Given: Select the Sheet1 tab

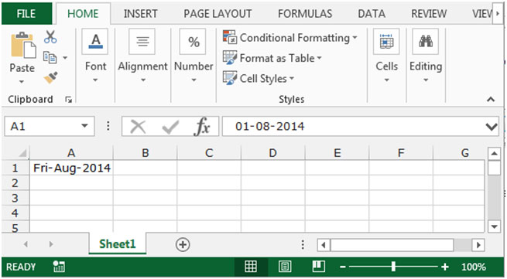Looking at the screenshot, I should 118,243.
